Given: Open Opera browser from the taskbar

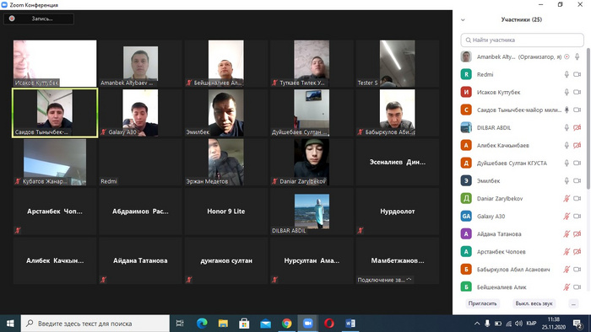Looking at the screenshot, I should coord(328,324).
